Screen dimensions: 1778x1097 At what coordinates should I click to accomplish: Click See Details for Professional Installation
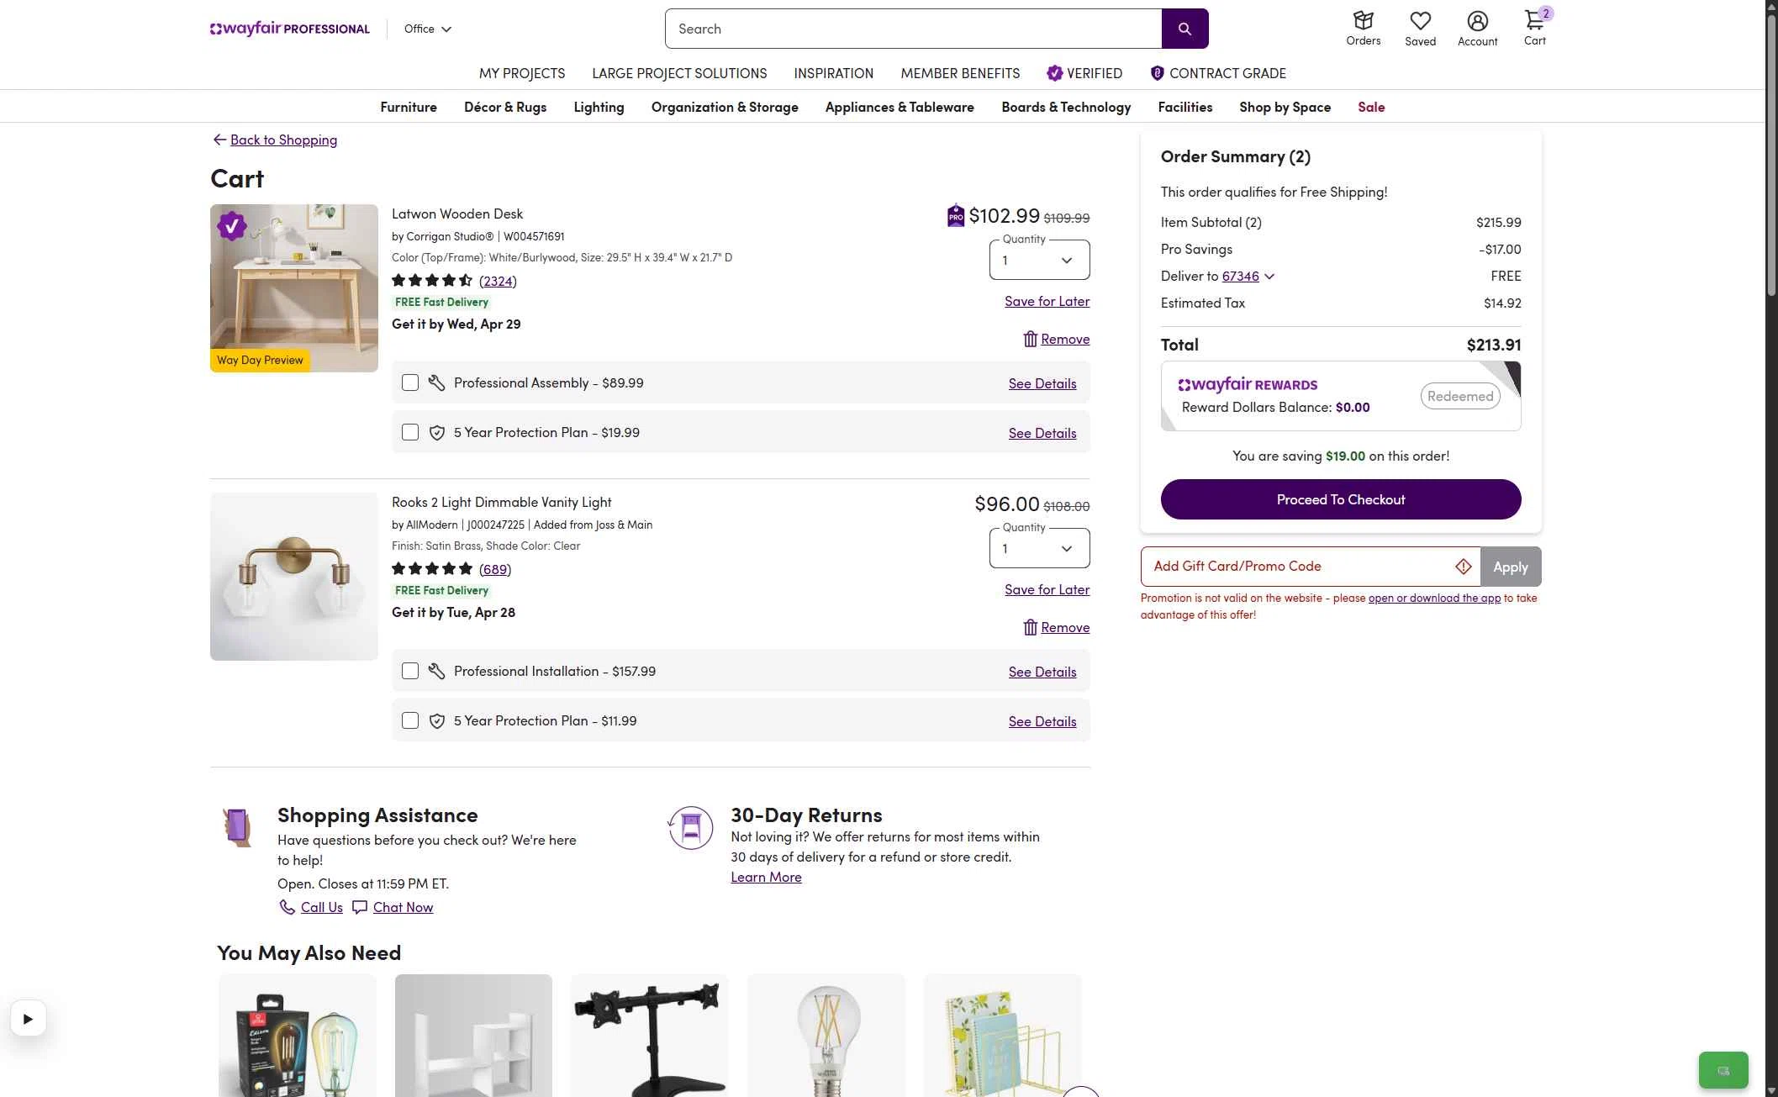click(1042, 672)
